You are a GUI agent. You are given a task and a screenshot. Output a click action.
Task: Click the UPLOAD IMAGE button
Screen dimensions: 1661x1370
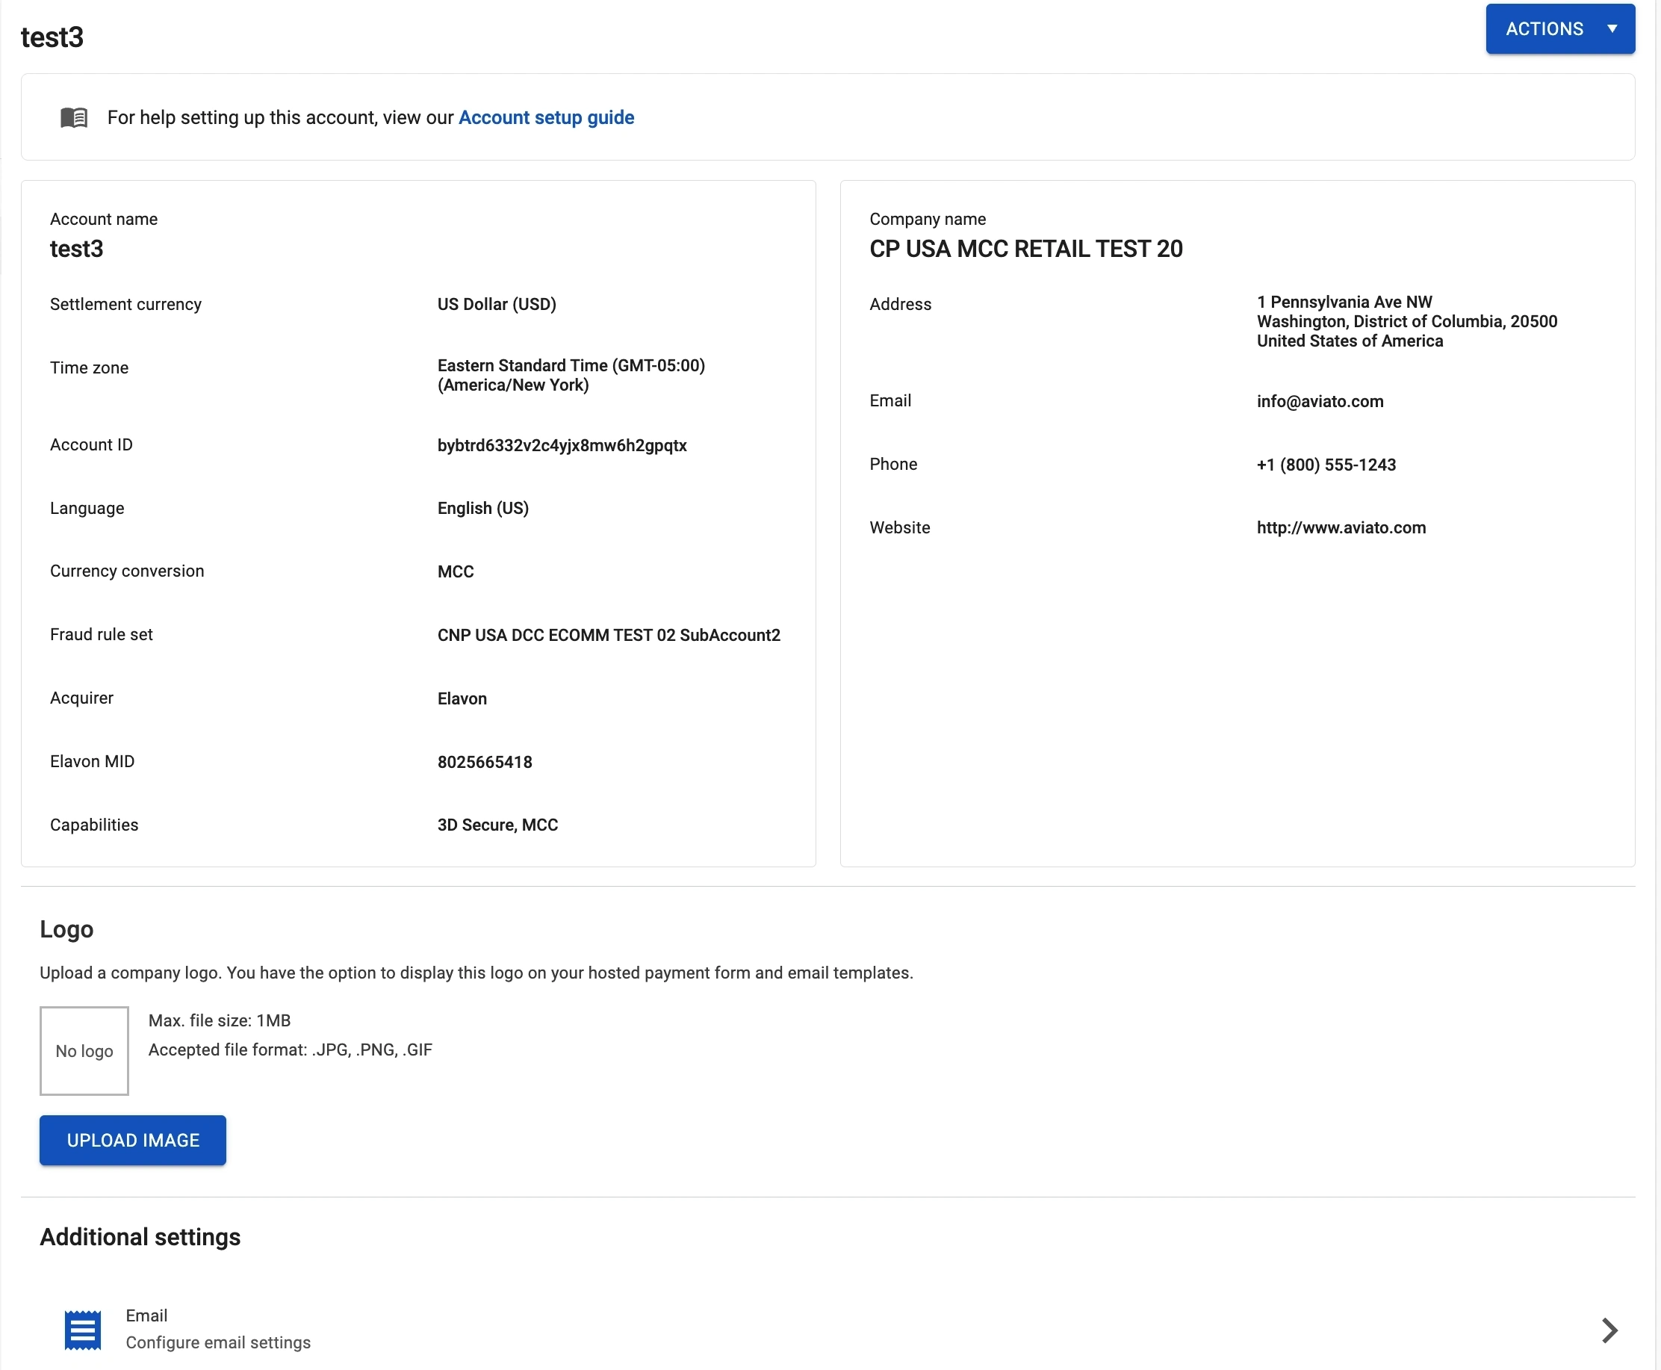(x=132, y=1140)
